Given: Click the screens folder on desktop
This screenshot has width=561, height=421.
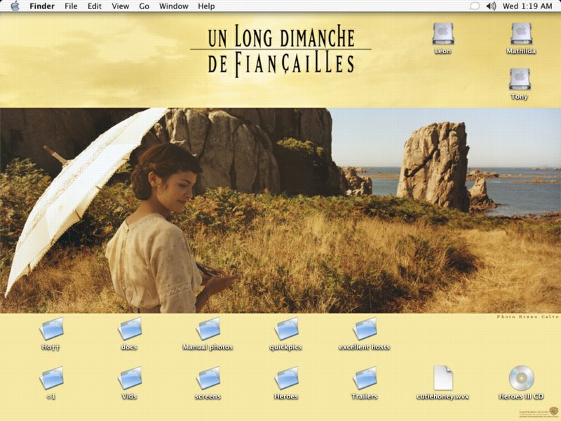Looking at the screenshot, I should pos(208,377).
